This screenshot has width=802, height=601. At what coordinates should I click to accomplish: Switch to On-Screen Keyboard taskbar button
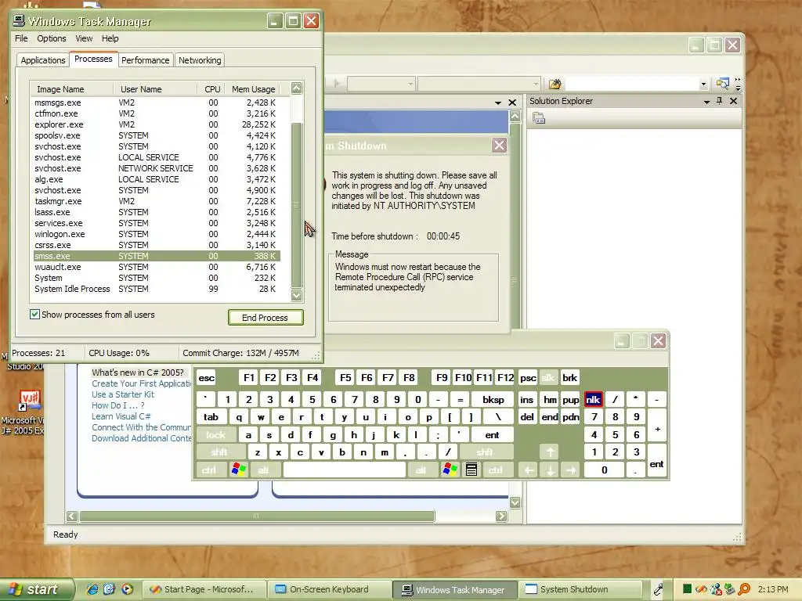point(330,589)
